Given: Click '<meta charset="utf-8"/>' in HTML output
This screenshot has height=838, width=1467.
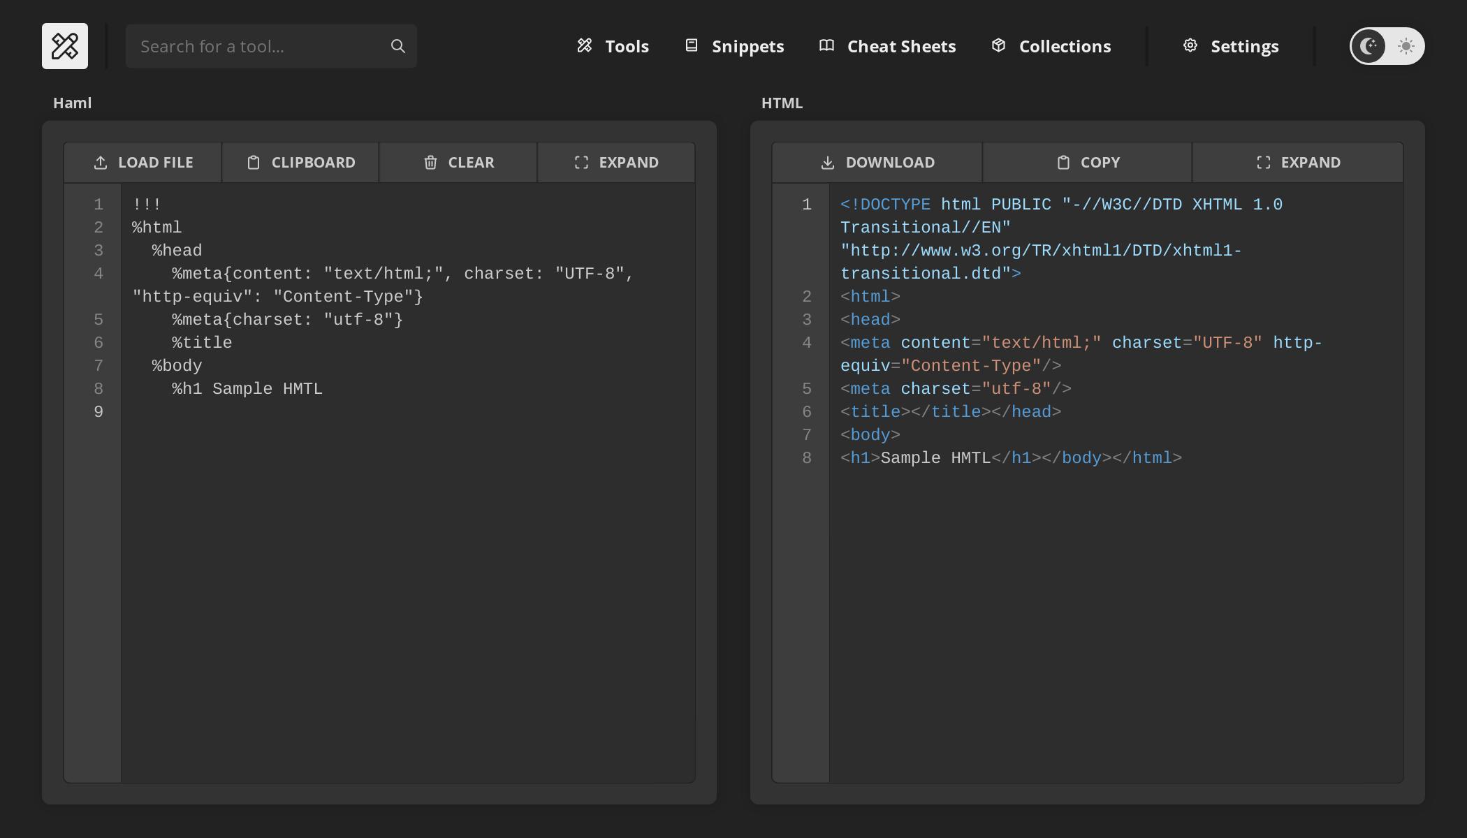Looking at the screenshot, I should point(956,389).
